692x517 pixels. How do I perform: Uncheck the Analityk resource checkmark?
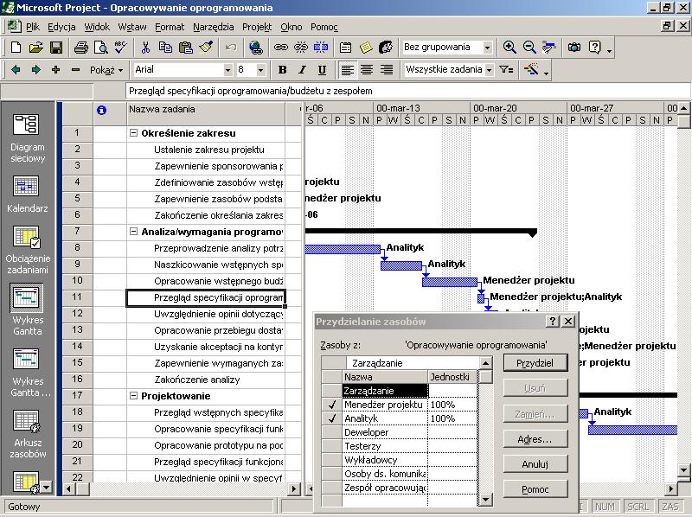[x=332, y=418]
